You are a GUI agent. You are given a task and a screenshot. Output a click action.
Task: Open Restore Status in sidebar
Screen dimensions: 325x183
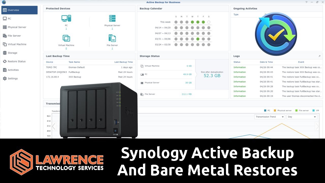pos(20,61)
